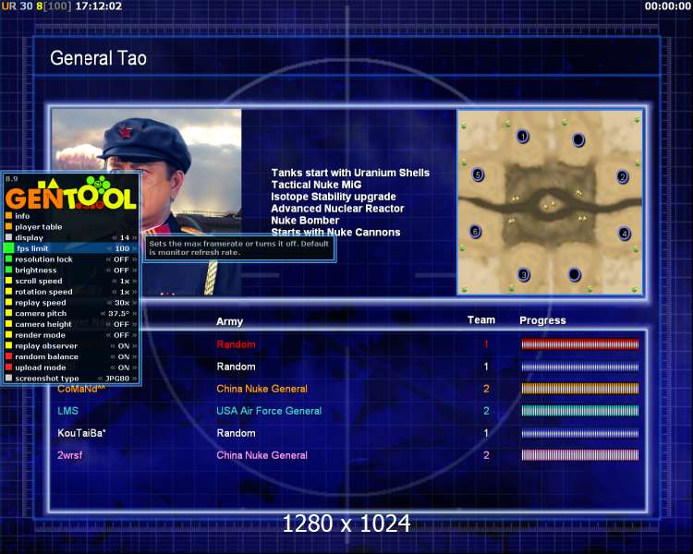Select start position 3 on the minimap
693x554 pixels.
pos(524,275)
